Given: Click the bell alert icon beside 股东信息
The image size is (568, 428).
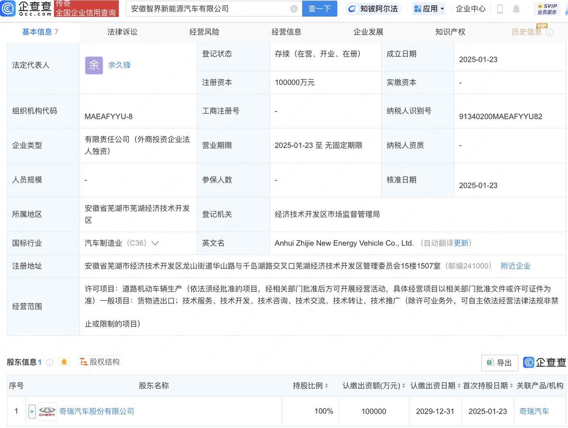Looking at the screenshot, I should click(x=64, y=361).
